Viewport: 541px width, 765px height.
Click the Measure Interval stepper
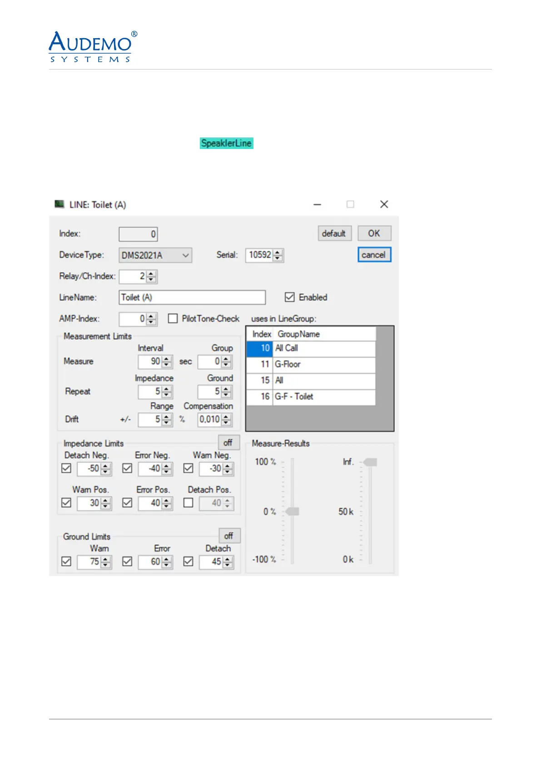(167, 362)
